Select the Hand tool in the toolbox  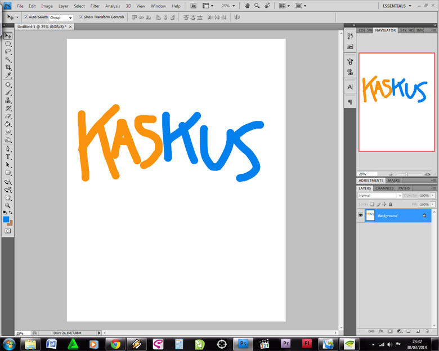coord(8,197)
